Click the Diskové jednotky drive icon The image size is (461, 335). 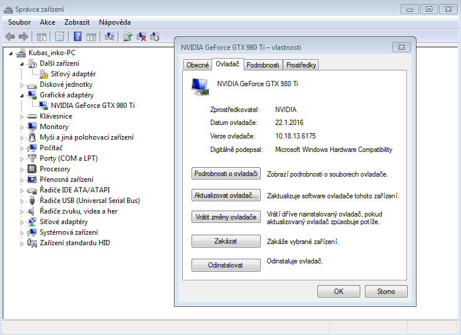[x=32, y=86]
